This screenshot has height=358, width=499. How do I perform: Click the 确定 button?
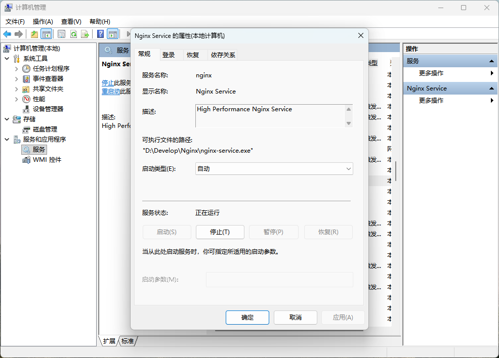point(247,318)
